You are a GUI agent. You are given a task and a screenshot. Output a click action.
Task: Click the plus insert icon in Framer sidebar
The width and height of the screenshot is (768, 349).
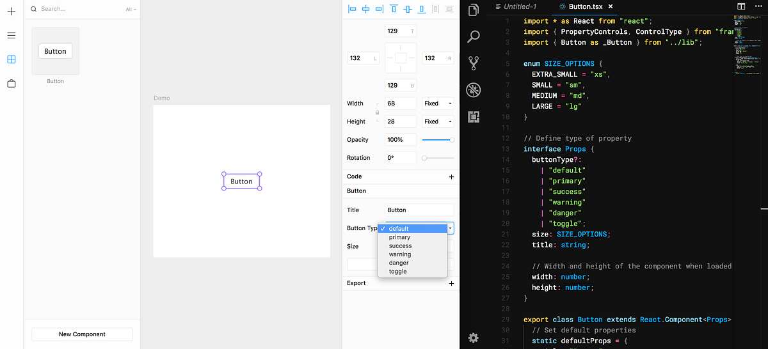click(11, 11)
